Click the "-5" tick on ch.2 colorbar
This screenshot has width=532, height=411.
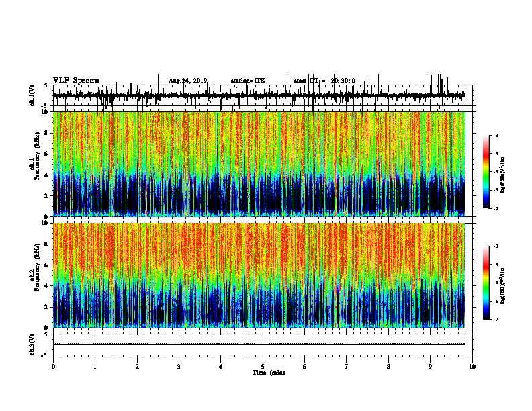pos(496,283)
